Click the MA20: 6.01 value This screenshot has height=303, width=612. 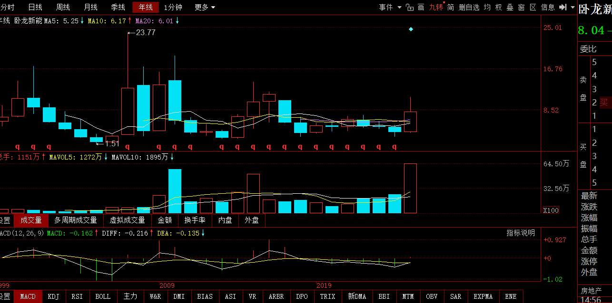[154, 21]
